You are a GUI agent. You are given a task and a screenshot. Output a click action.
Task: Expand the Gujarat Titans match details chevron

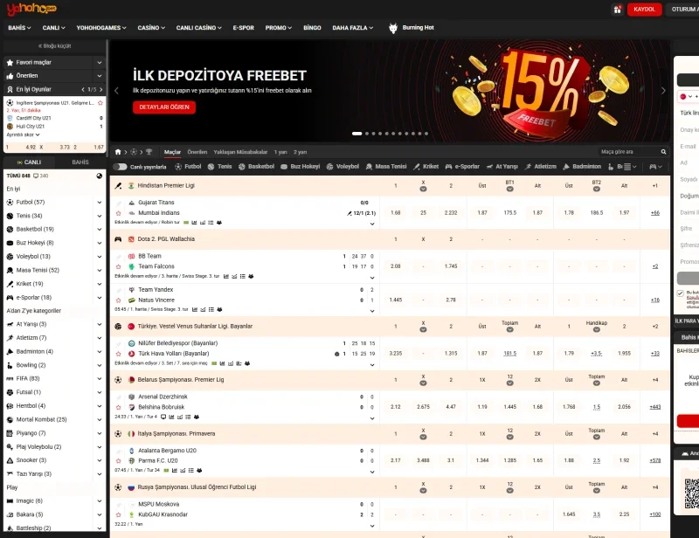pyautogui.click(x=372, y=224)
